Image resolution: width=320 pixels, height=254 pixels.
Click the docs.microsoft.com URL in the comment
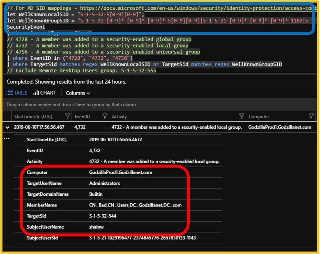(198, 8)
